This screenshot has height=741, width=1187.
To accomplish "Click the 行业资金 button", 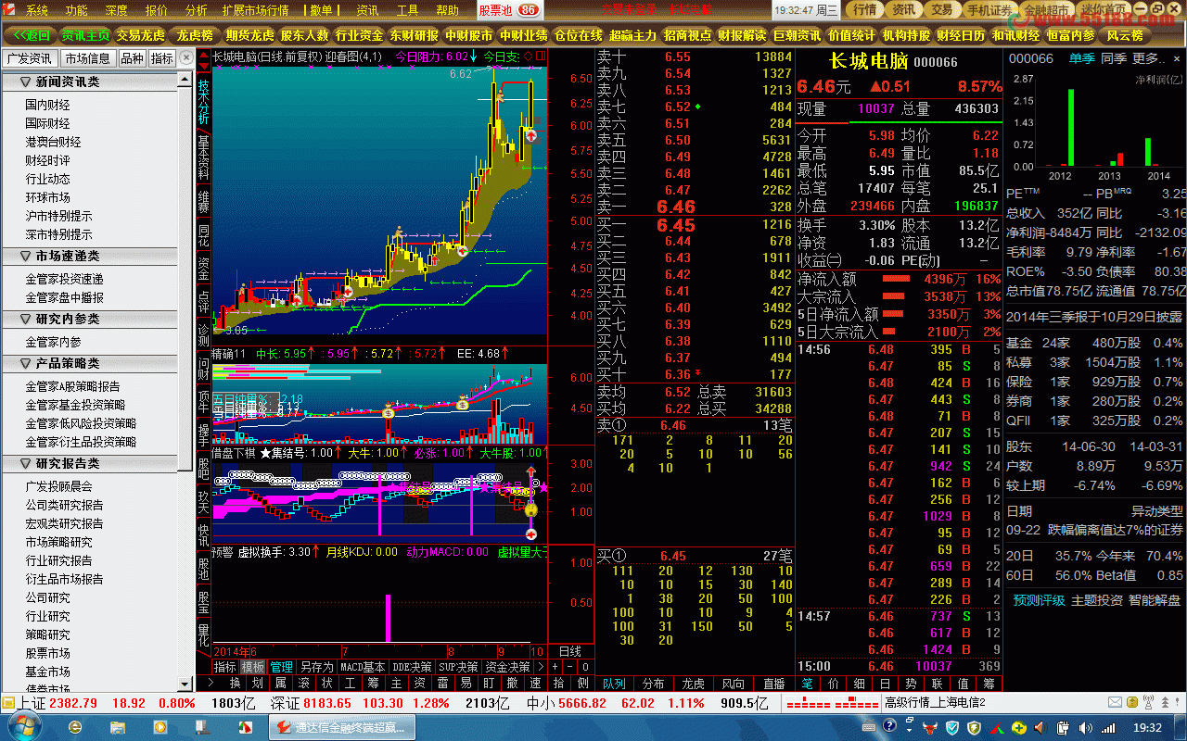I will coord(359,35).
